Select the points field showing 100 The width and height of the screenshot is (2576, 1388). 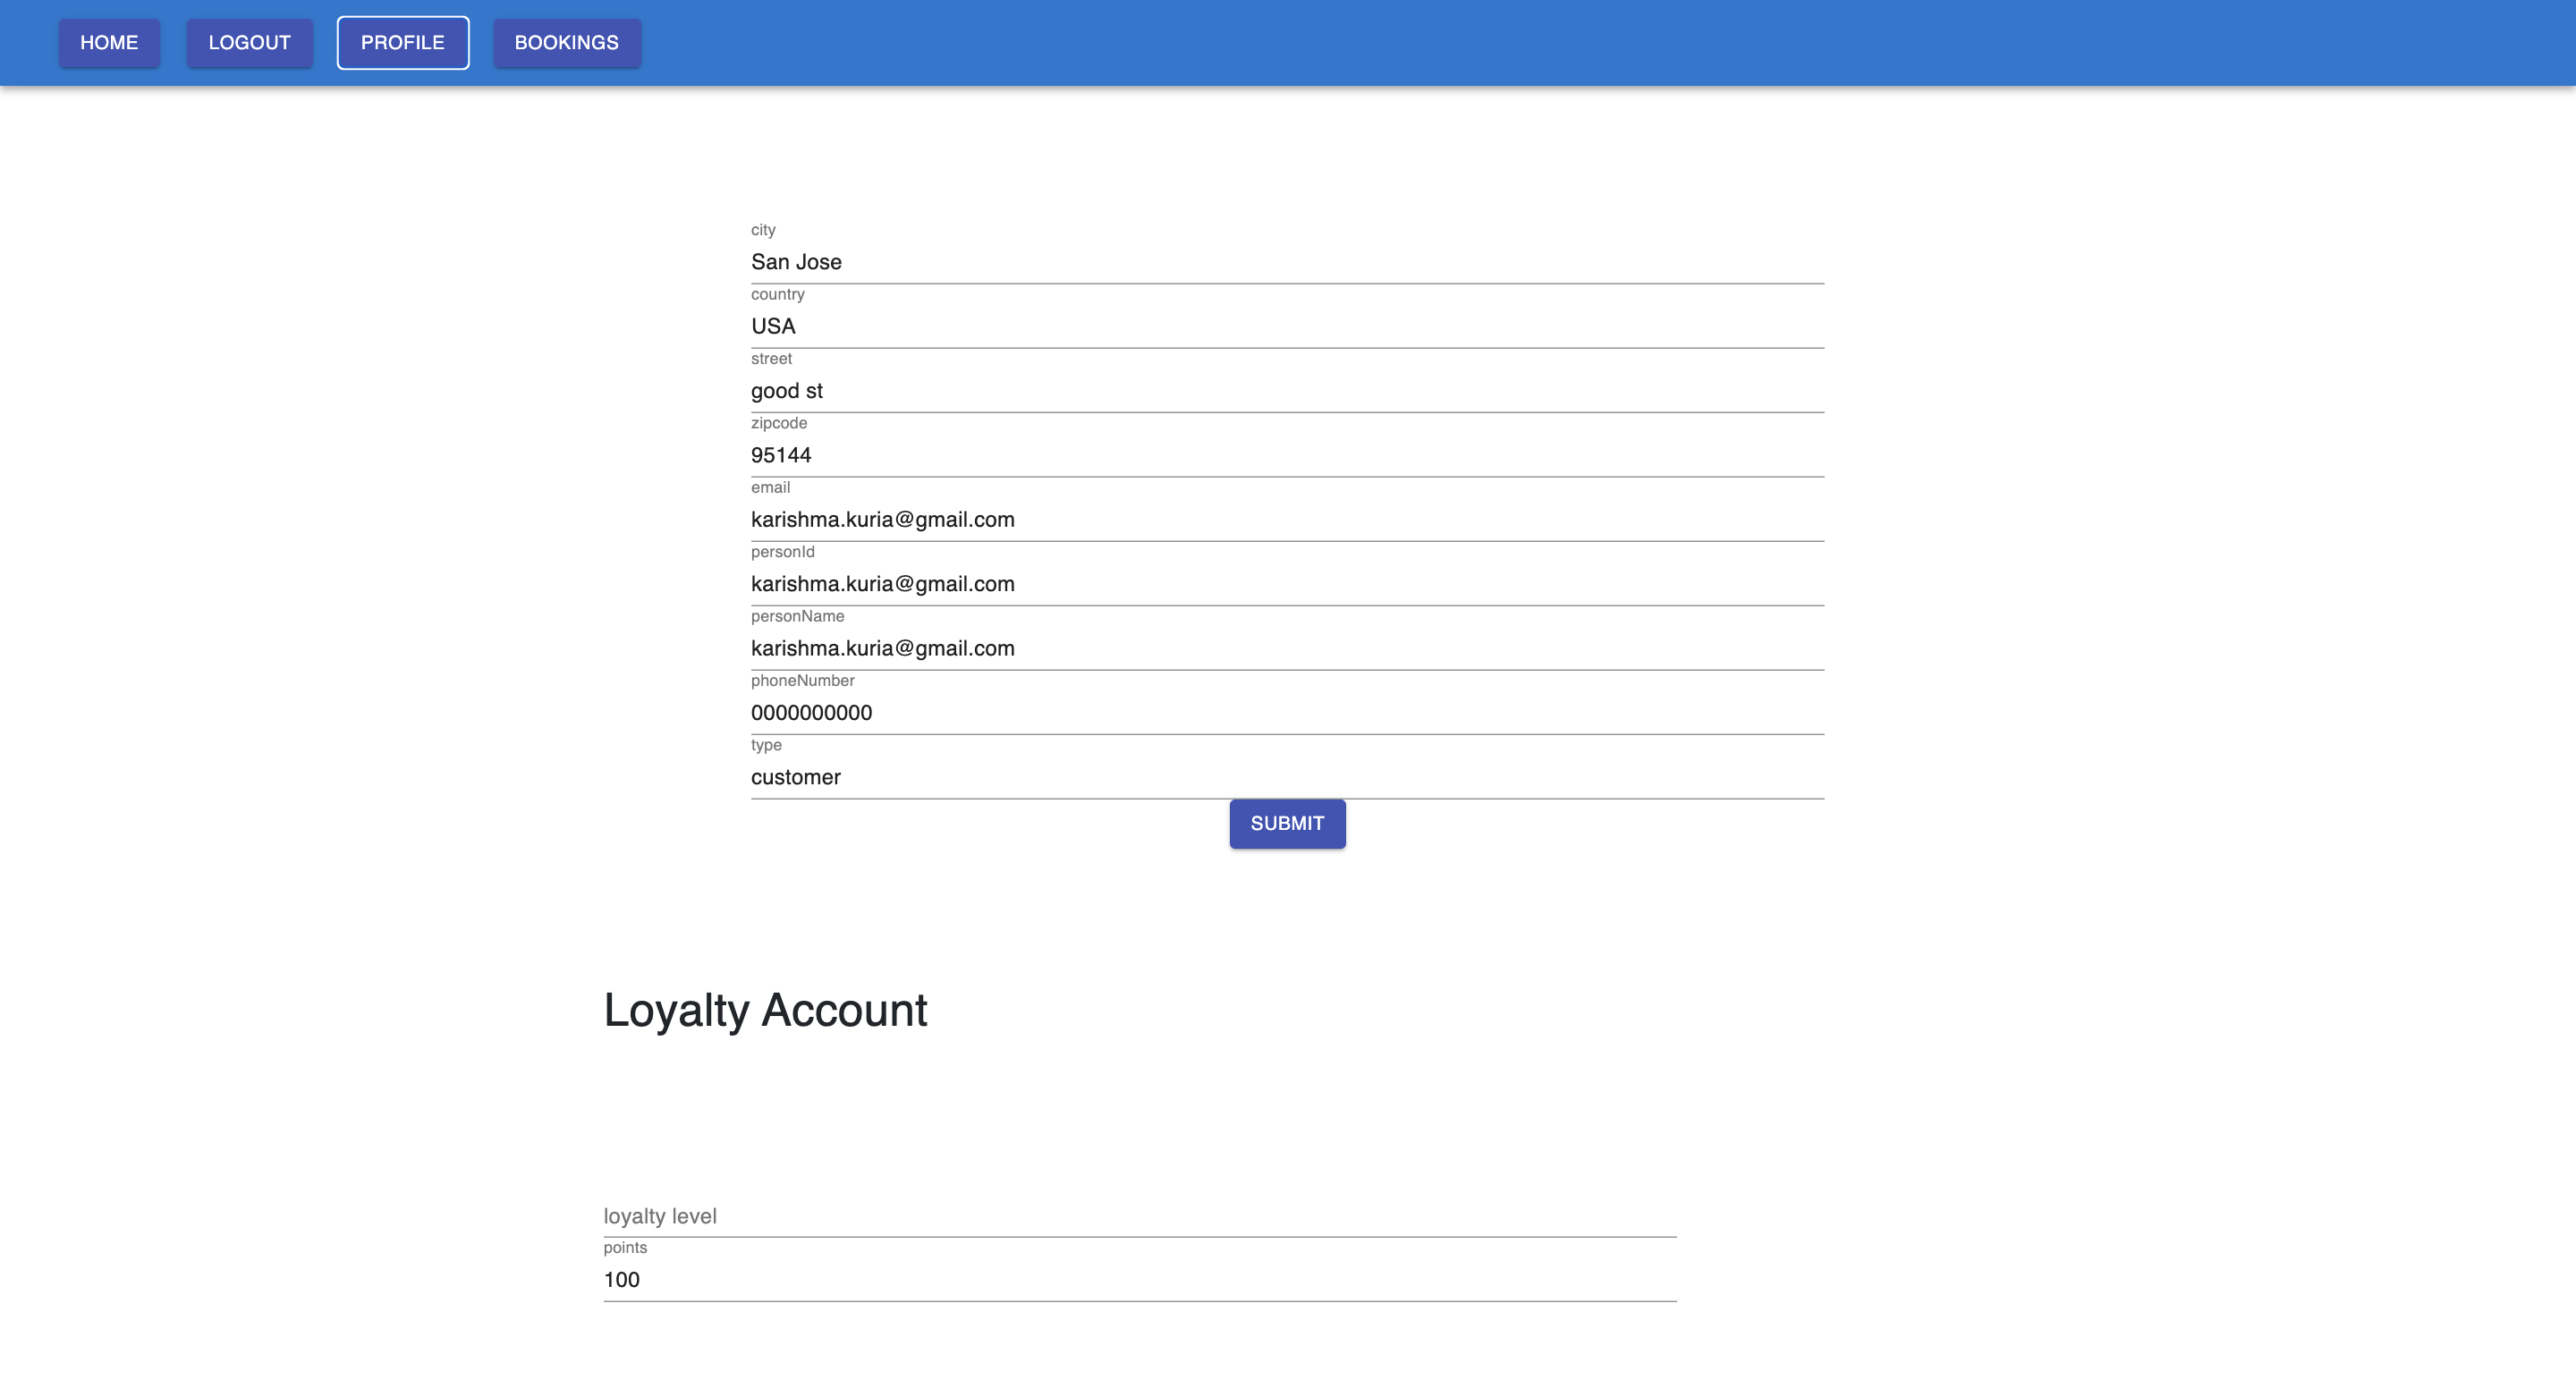(x=1138, y=1280)
